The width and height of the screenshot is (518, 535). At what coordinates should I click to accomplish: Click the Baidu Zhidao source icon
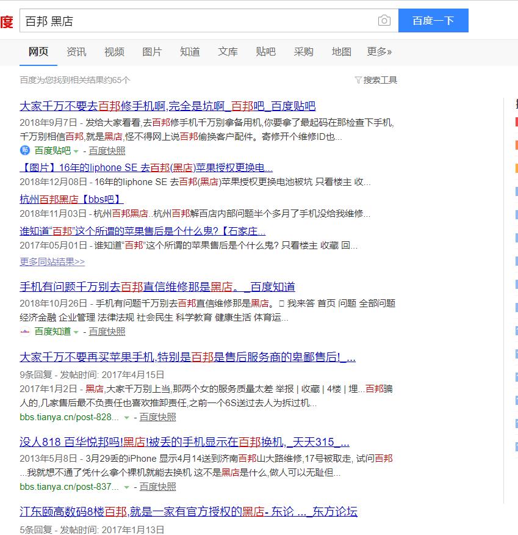25,331
